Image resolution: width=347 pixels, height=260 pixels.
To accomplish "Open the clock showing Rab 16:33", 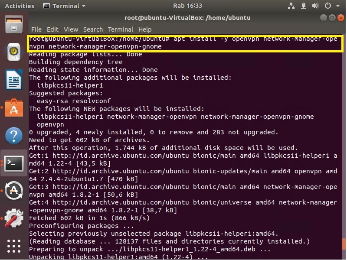I will click(173, 6).
